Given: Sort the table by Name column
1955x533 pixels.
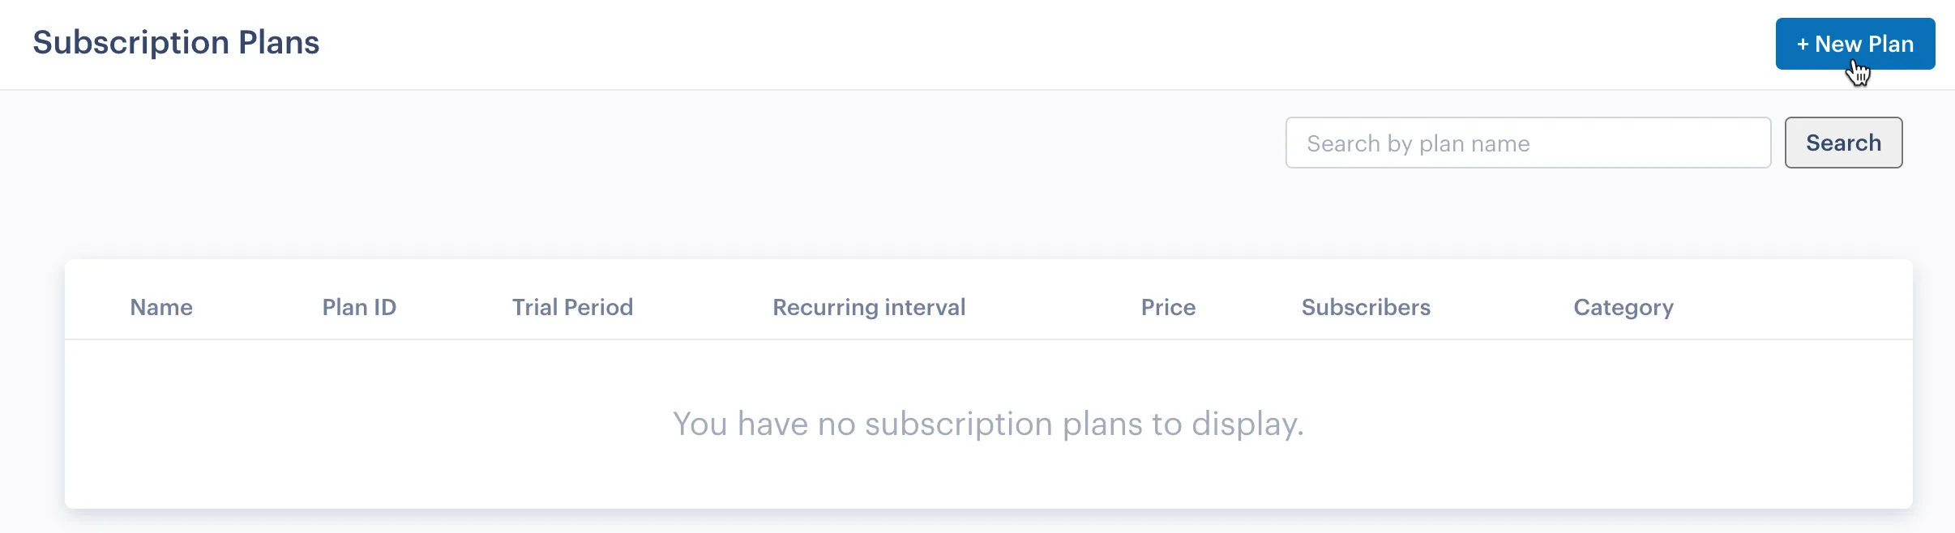Looking at the screenshot, I should click(x=160, y=307).
